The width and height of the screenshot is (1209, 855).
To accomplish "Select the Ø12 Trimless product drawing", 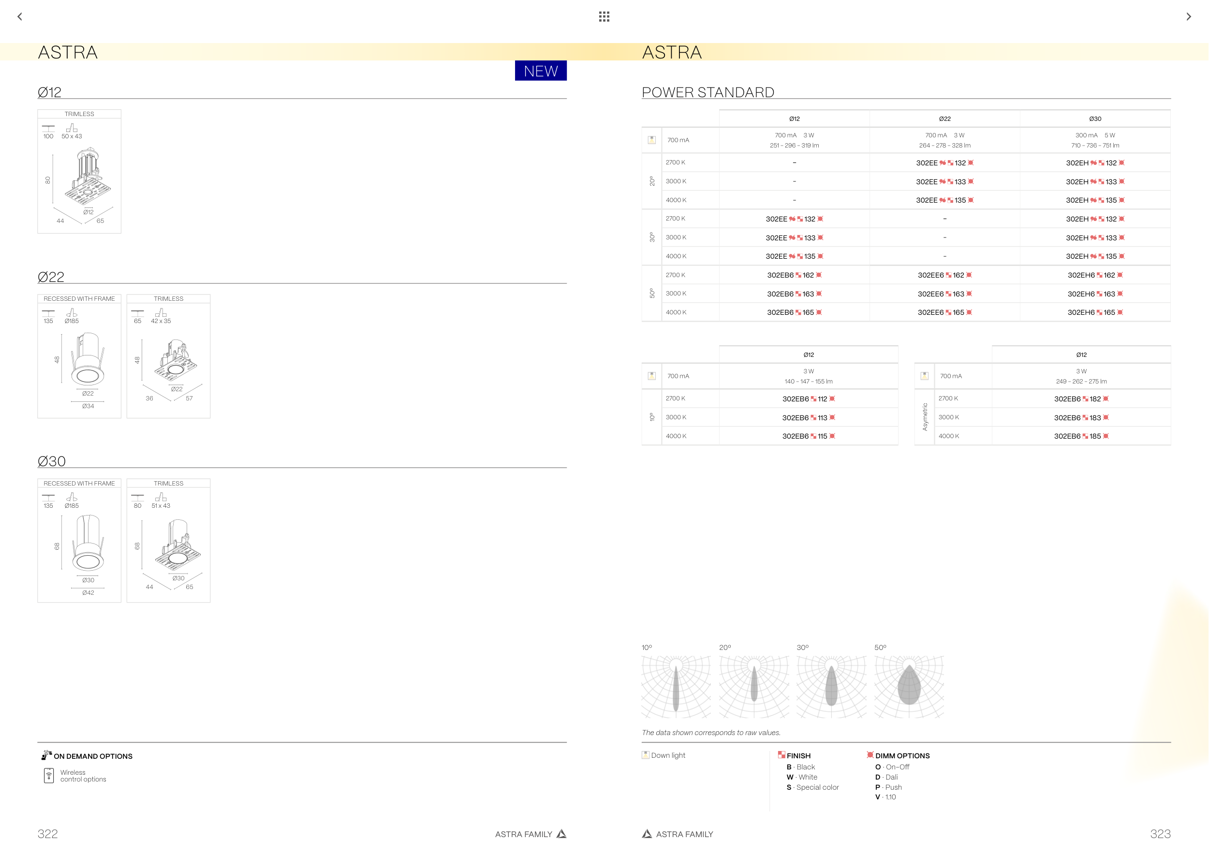I will click(88, 177).
